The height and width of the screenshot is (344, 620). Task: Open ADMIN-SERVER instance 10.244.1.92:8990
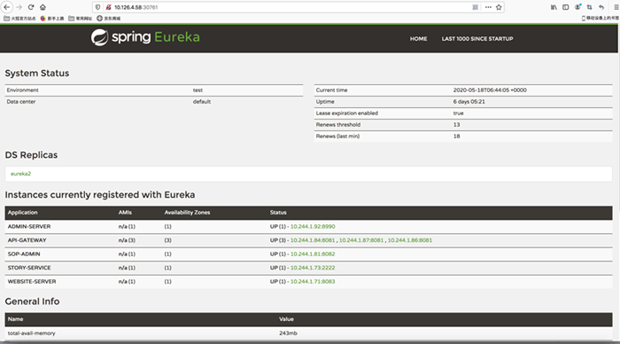click(x=313, y=226)
